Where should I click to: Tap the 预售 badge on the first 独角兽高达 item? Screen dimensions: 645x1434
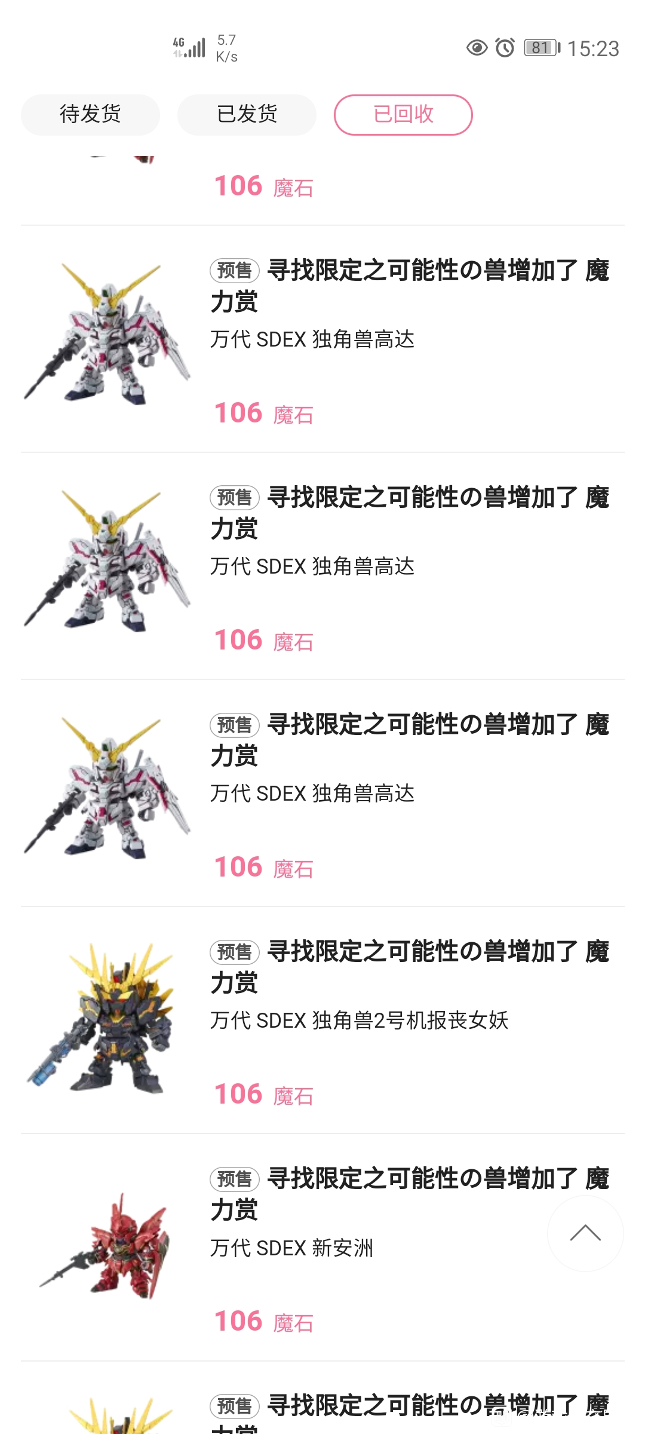235,271
